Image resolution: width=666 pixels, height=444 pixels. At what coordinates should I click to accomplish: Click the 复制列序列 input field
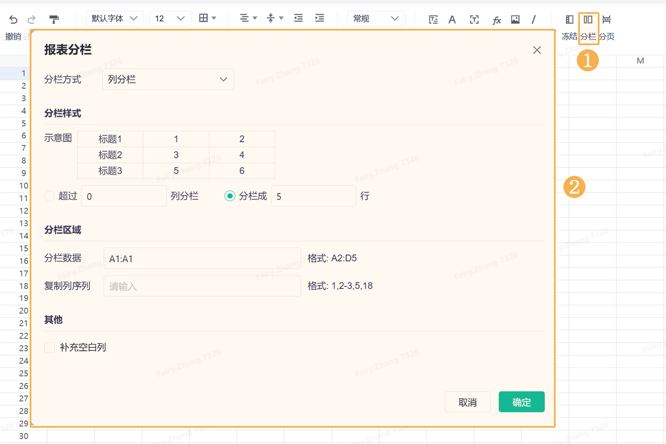pos(202,286)
